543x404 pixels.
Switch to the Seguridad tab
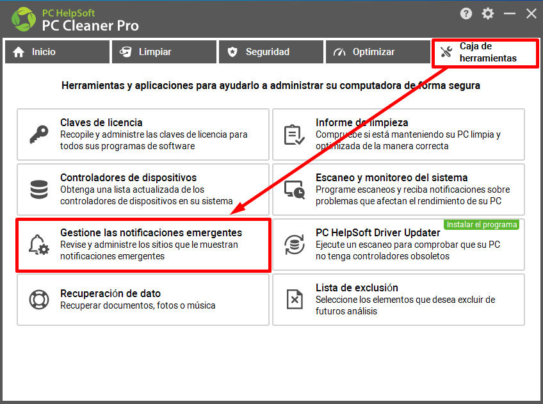tap(271, 52)
